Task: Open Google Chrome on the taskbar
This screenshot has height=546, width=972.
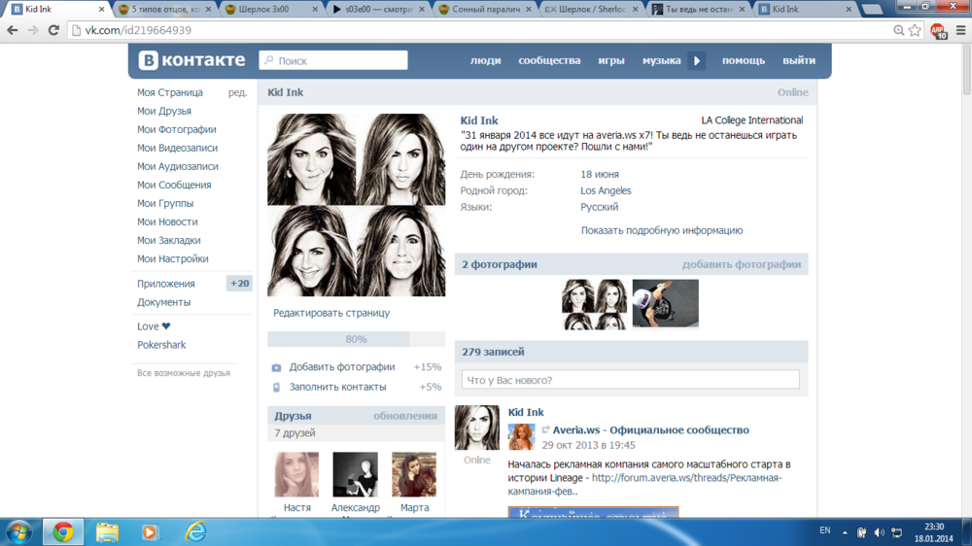Action: (62, 532)
